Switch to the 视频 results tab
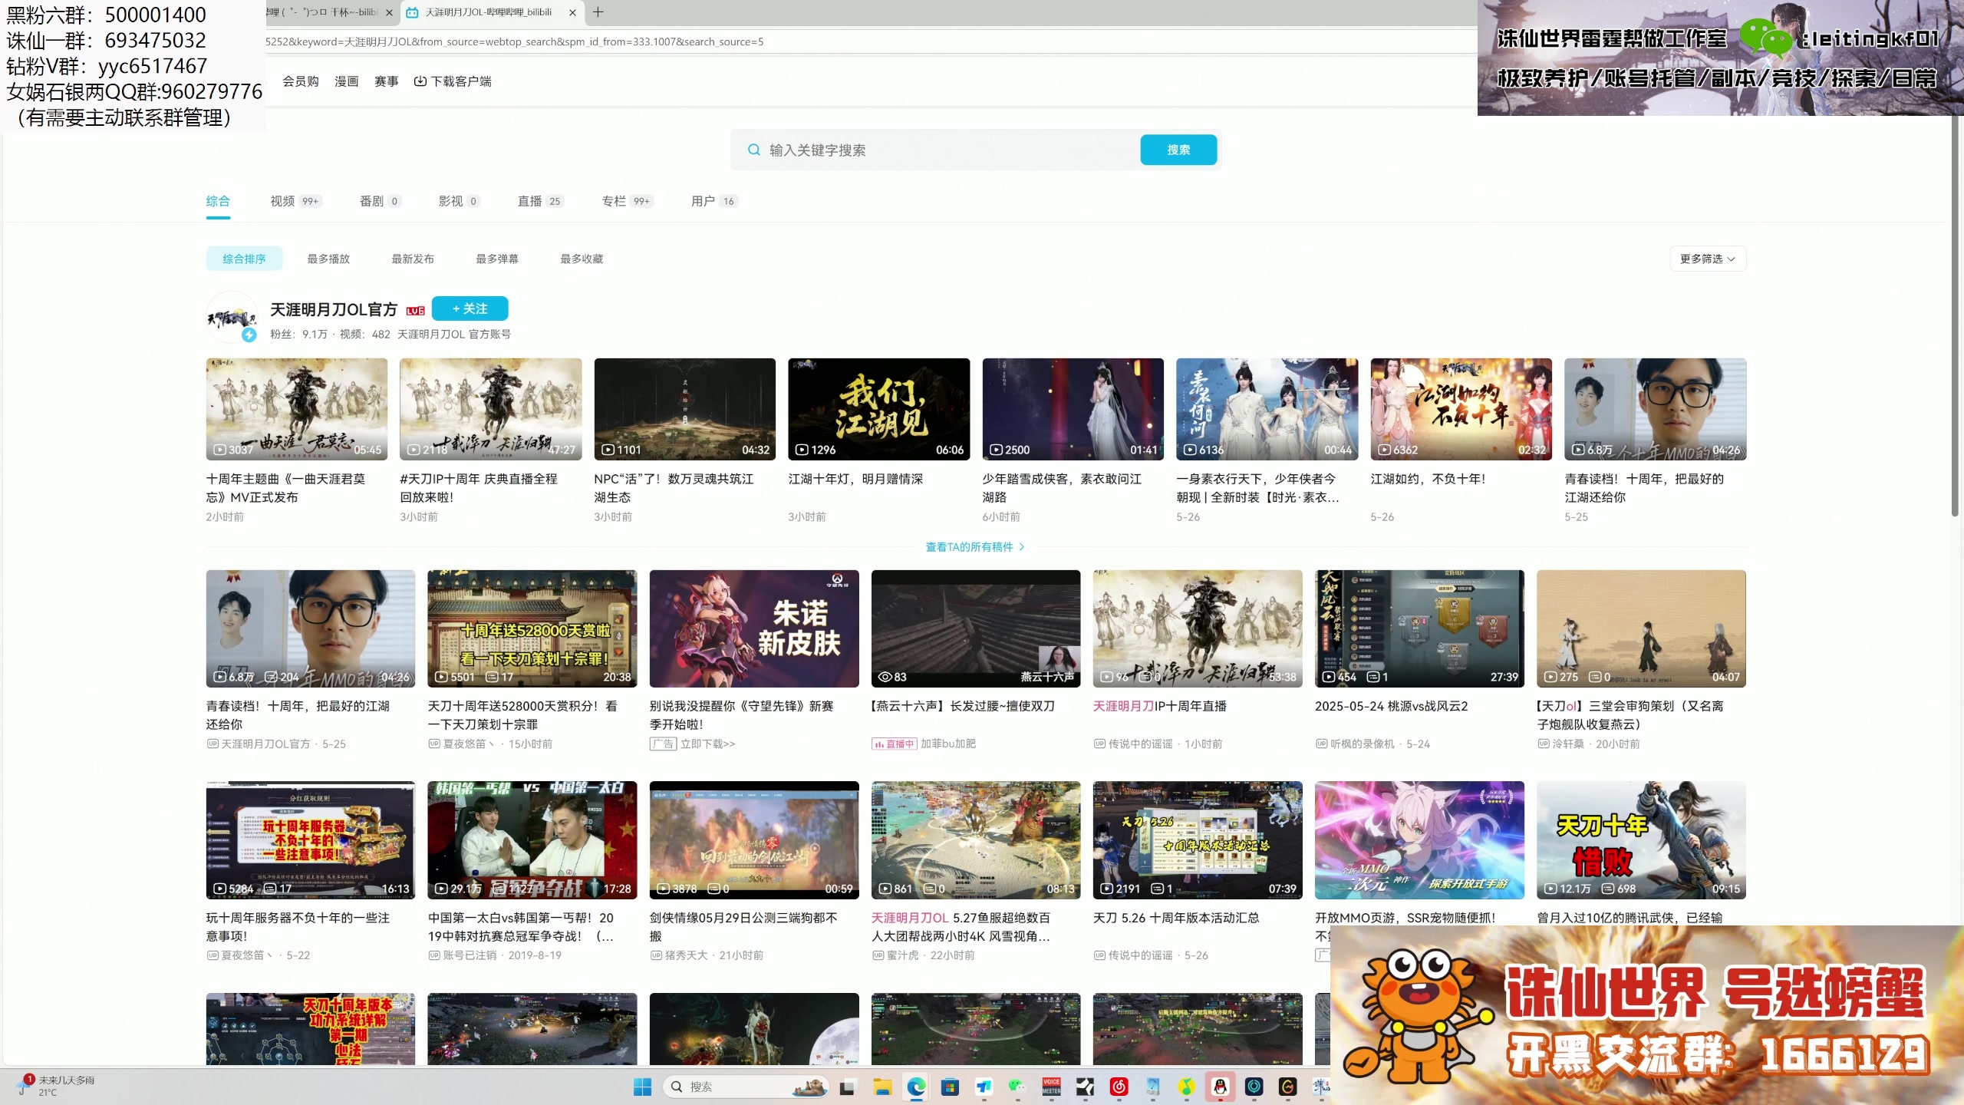Image resolution: width=1964 pixels, height=1105 pixels. coord(295,201)
